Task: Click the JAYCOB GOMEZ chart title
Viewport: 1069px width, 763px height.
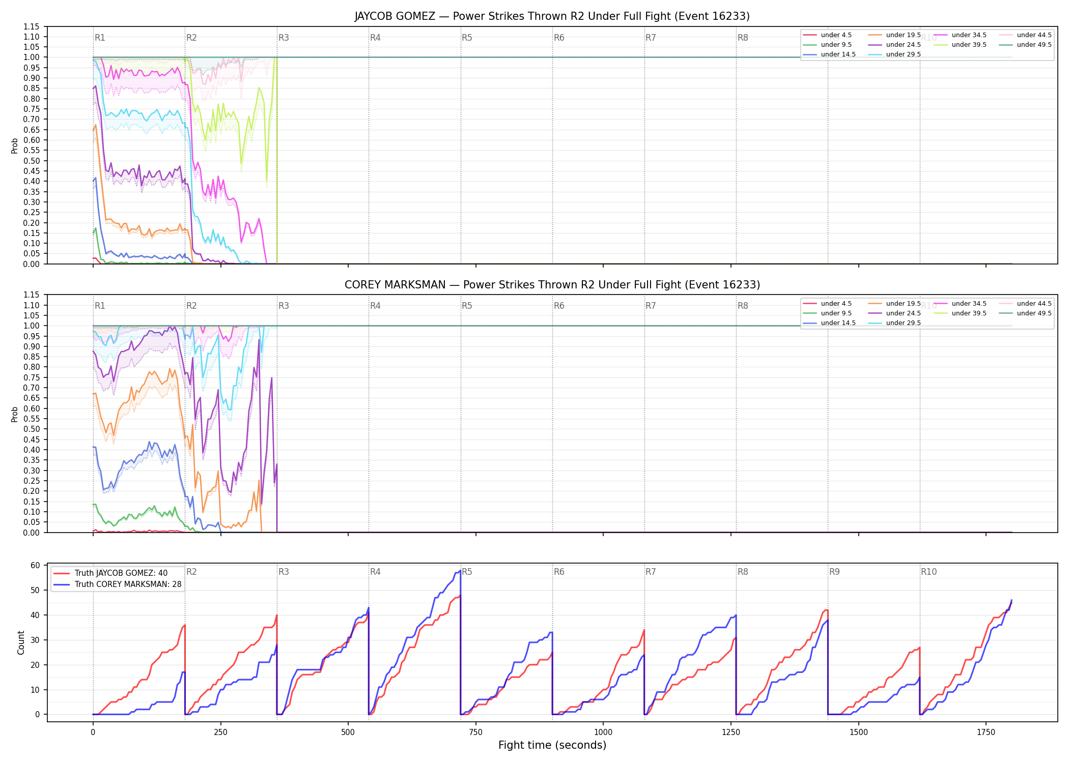Action: click(552, 16)
